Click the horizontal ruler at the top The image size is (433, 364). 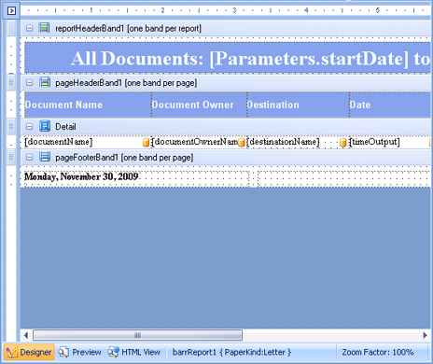[227, 10]
